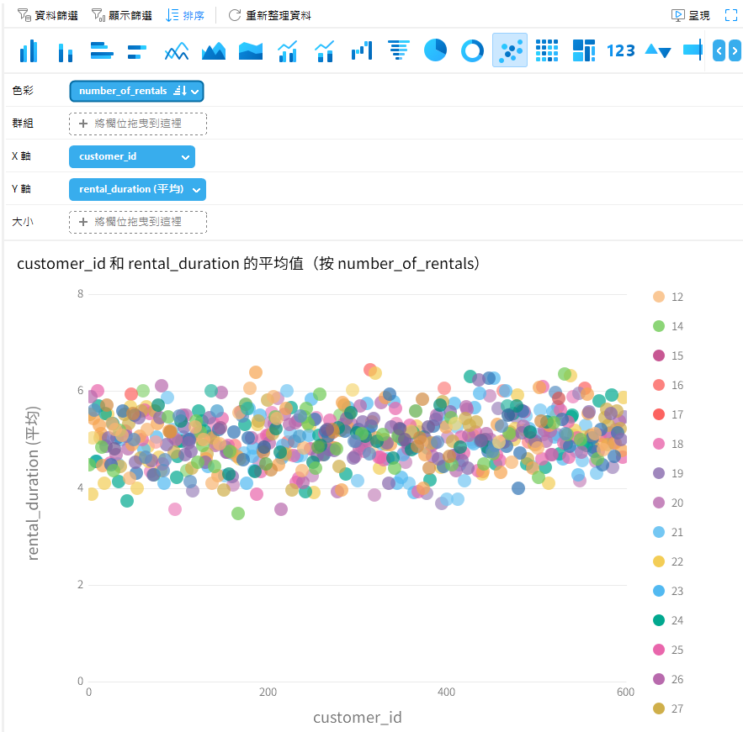Enable fullscreen mode via the corner icon
The image size is (743, 732).
pyautogui.click(x=730, y=14)
